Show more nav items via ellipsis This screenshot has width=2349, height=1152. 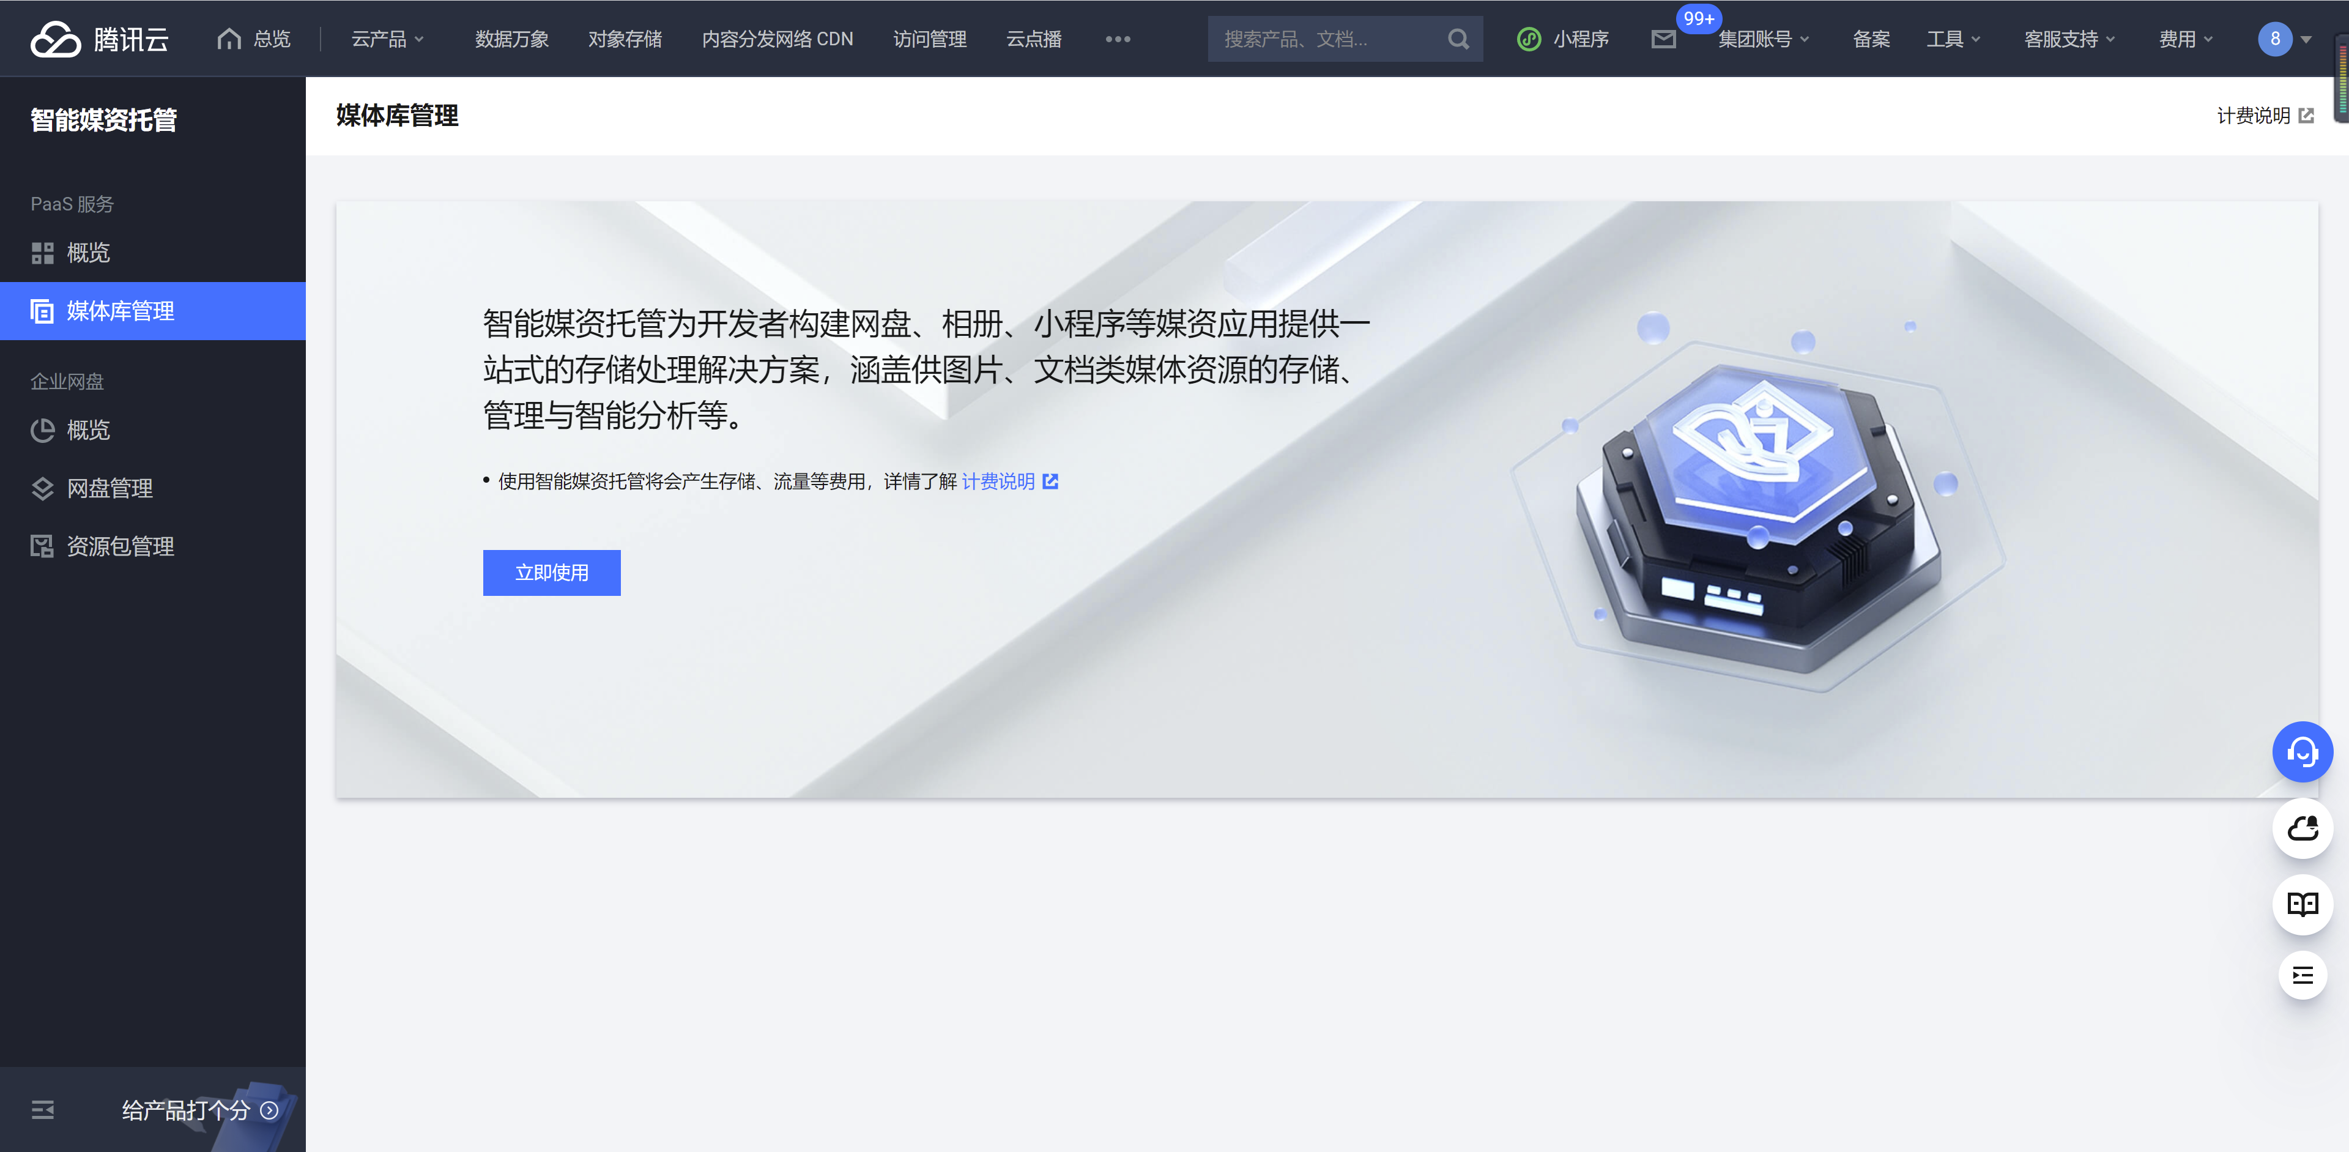(1118, 39)
